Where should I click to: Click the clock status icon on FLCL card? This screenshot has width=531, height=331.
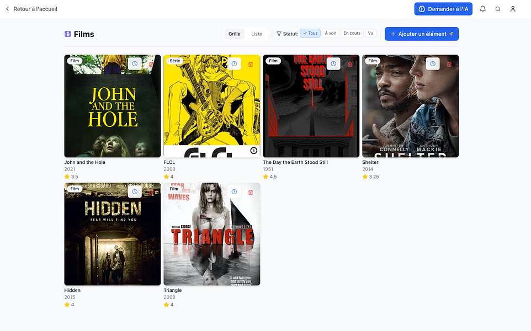point(234,63)
